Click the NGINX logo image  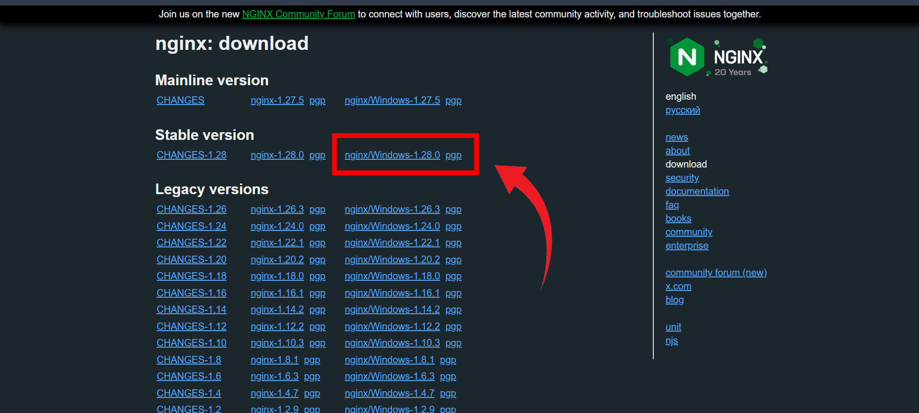point(718,57)
